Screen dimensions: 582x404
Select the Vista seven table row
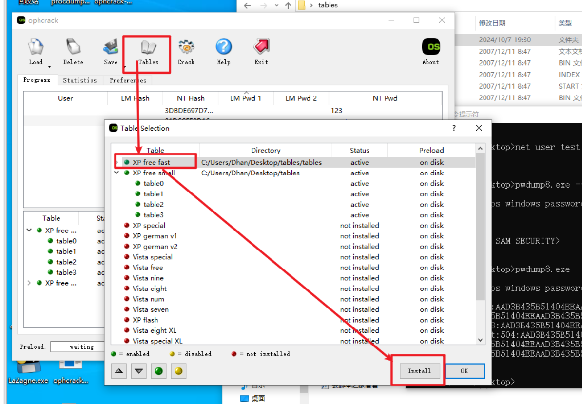[293, 309]
